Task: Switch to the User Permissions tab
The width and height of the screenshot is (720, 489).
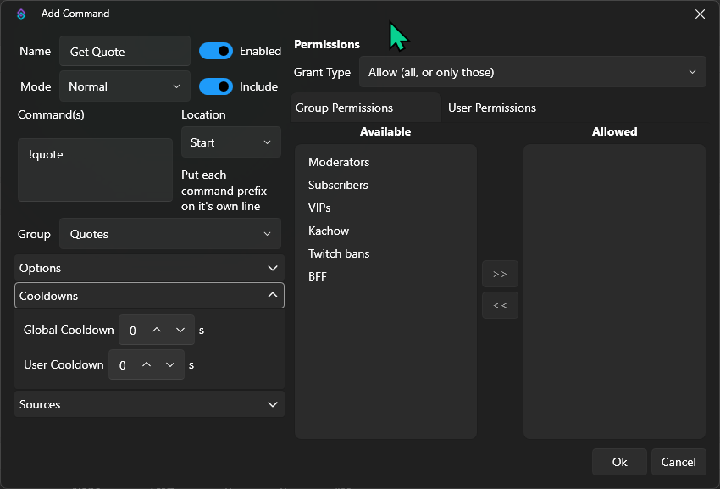Action: click(492, 108)
